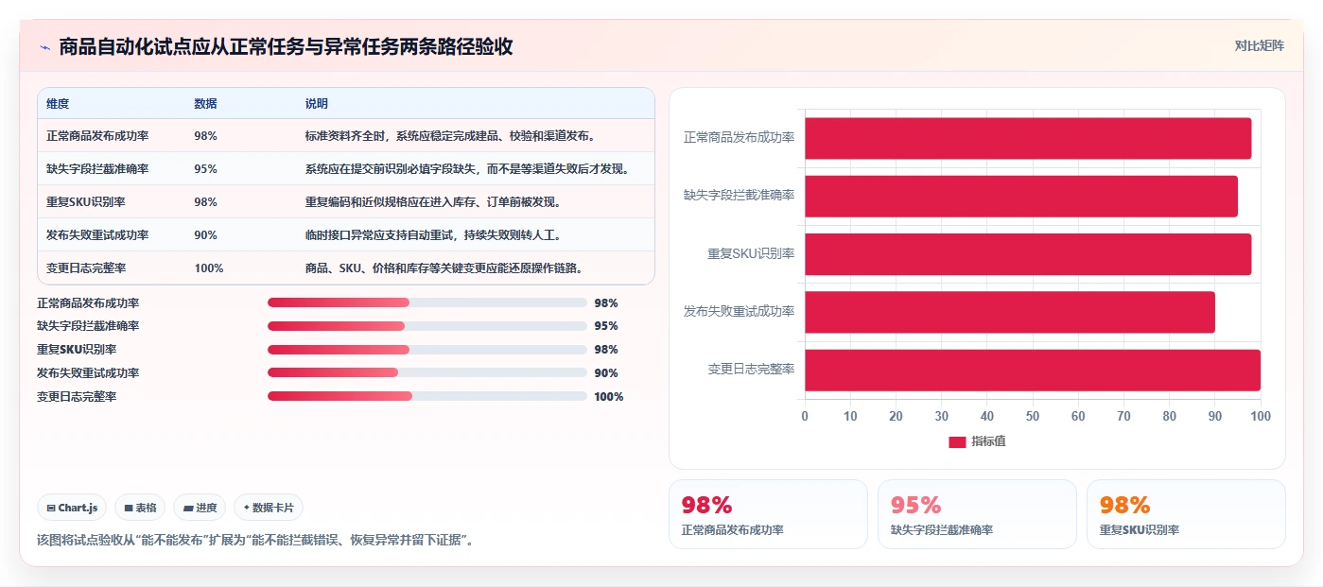The image size is (1323, 587).
Task: Click the lightning icon beside the title
Action: pyautogui.click(x=44, y=47)
